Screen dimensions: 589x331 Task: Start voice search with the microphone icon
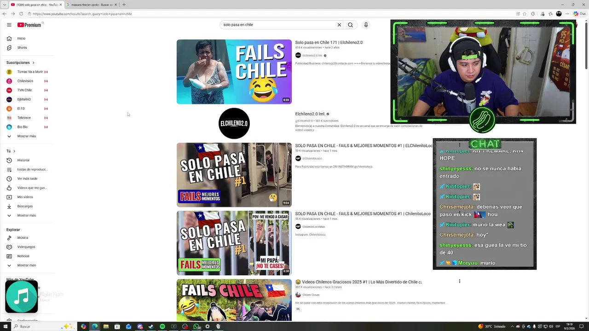point(366,25)
